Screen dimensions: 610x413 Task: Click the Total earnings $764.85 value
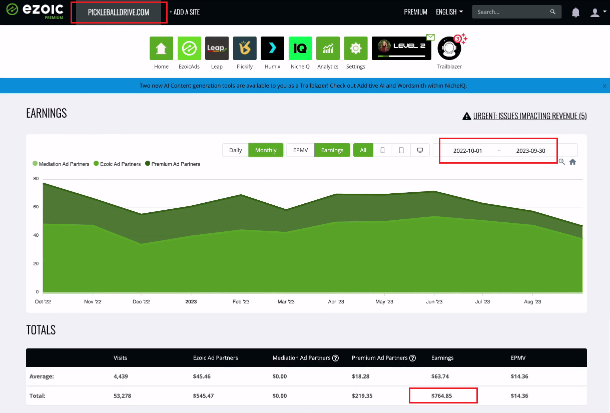point(442,395)
